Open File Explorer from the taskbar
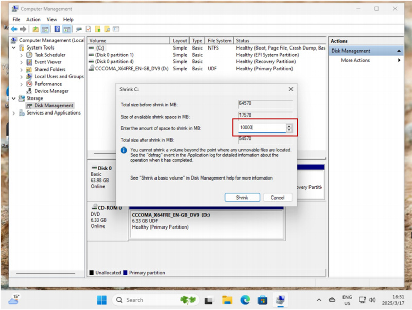412x310 pixels. click(x=227, y=300)
